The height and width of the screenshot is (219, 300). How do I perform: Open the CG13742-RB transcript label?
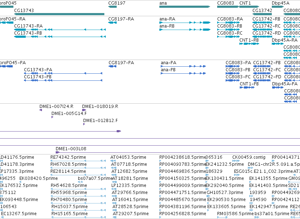tap(266, 19)
